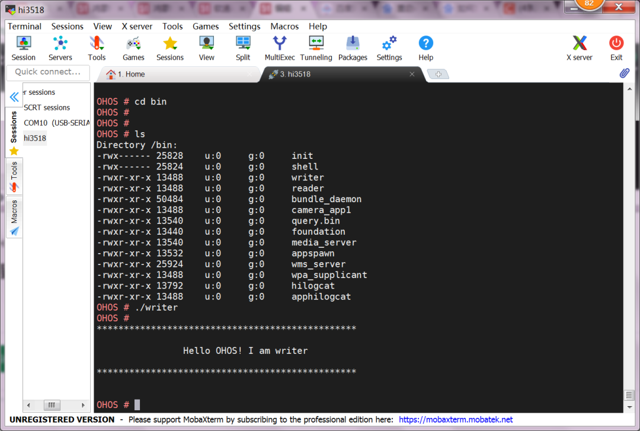Click the Help question mark icon
The width and height of the screenshot is (640, 431).
tap(425, 48)
